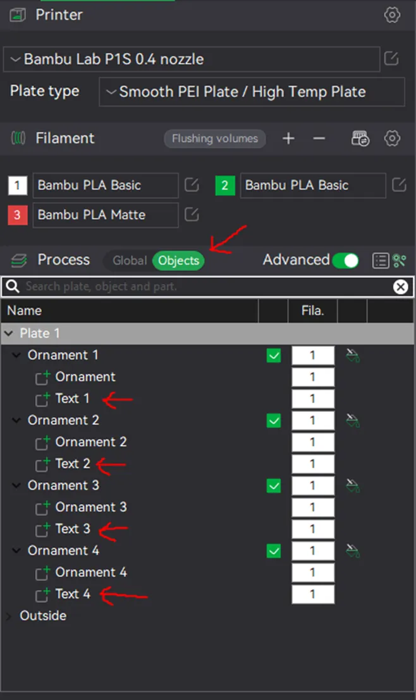This screenshot has width=416, height=700.
Task: Open the Flushing volumes button
Action: pos(214,138)
